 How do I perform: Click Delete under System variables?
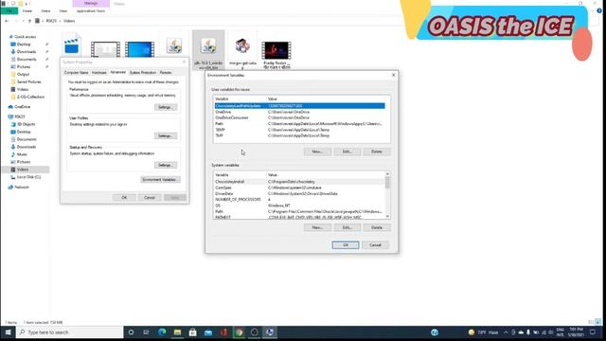coord(377,227)
